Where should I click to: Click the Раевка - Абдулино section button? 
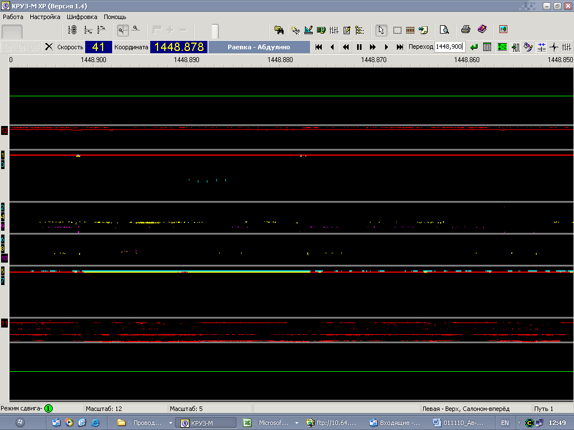(259, 47)
